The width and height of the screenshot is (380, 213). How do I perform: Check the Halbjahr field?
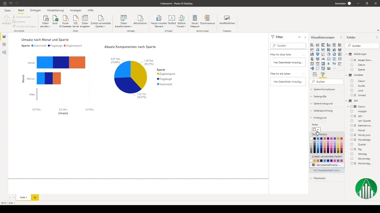[352, 111]
